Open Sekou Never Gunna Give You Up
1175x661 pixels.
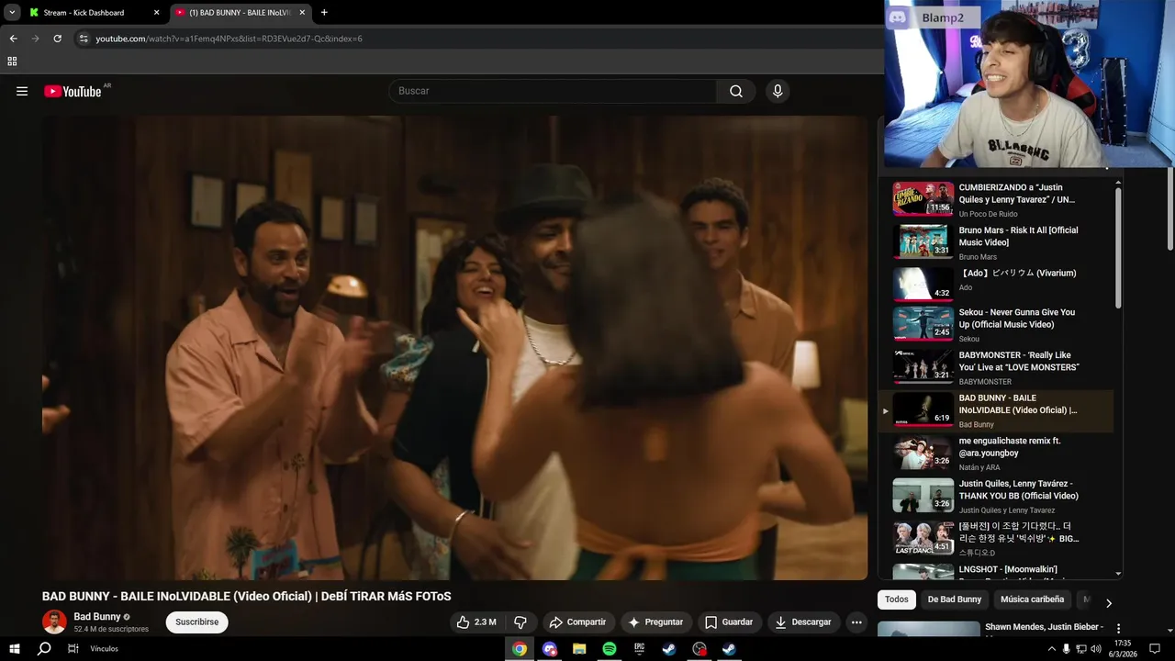(x=1016, y=318)
